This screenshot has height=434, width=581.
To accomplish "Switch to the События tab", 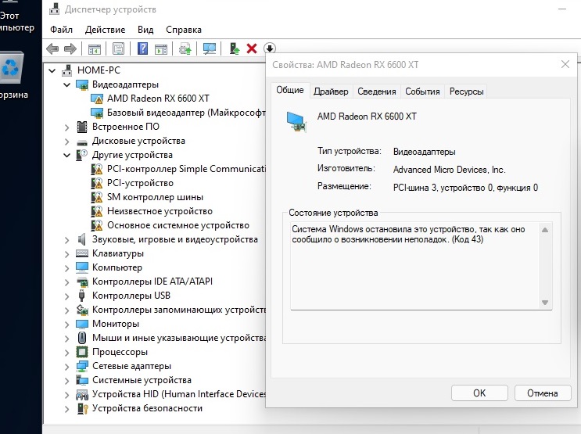I will pos(422,91).
